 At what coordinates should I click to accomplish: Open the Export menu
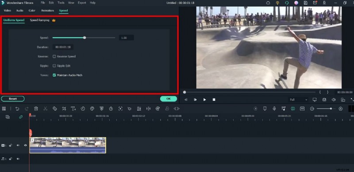click(82, 3)
